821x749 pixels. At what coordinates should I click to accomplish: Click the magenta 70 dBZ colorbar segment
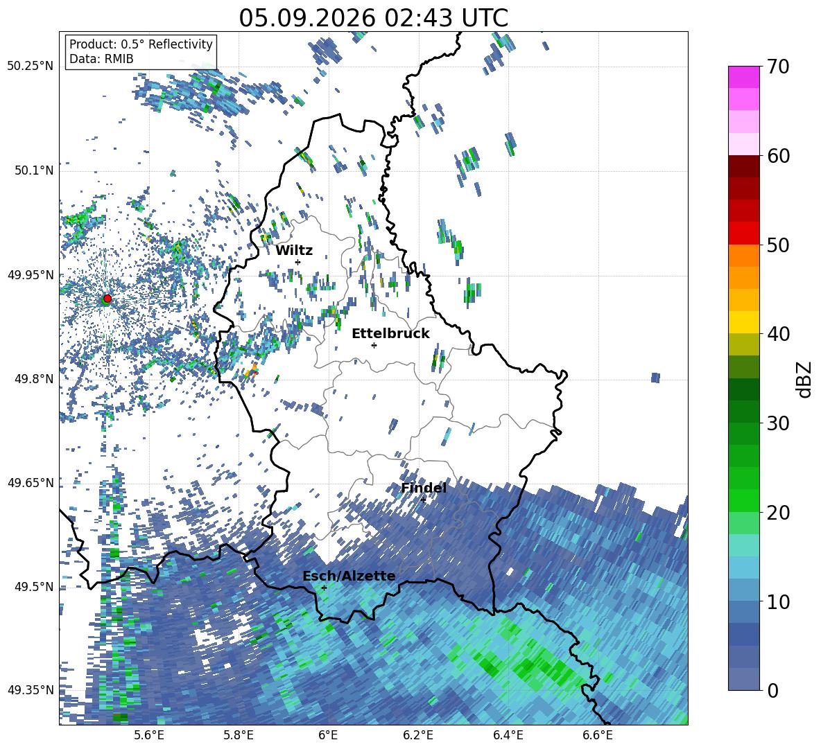tap(743, 77)
